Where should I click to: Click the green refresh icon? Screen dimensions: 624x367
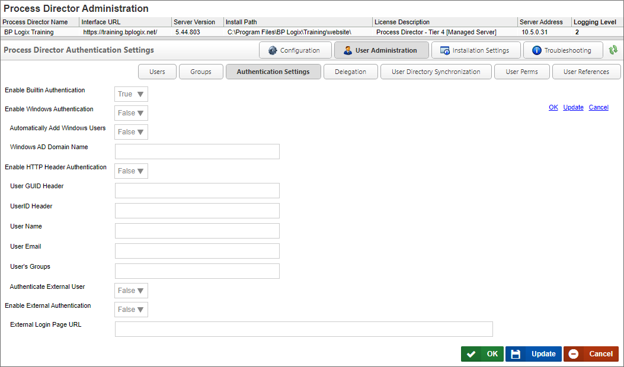[x=613, y=50]
